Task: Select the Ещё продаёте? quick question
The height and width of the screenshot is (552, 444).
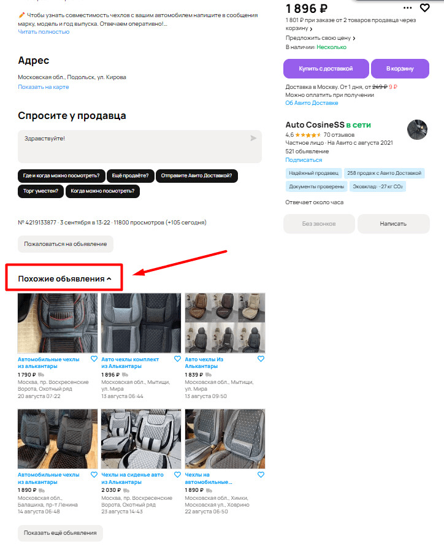Action: click(x=130, y=175)
